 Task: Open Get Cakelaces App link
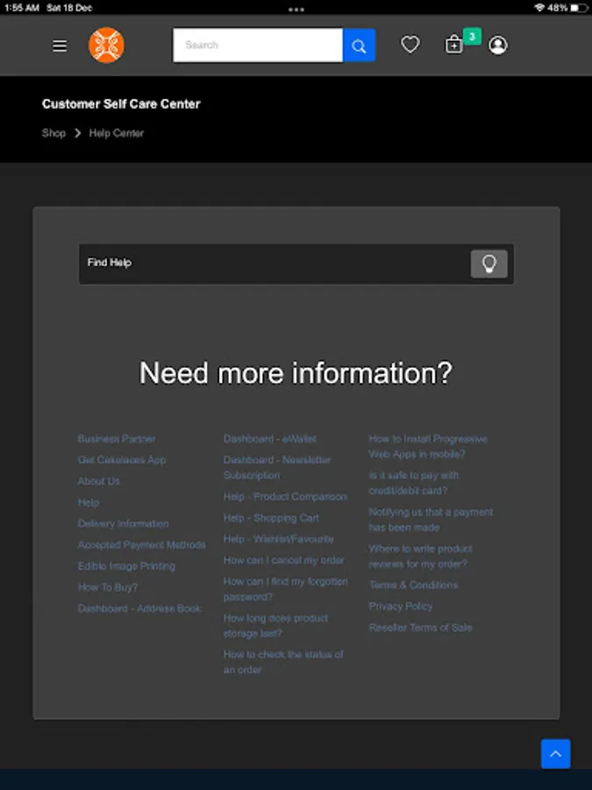(122, 460)
